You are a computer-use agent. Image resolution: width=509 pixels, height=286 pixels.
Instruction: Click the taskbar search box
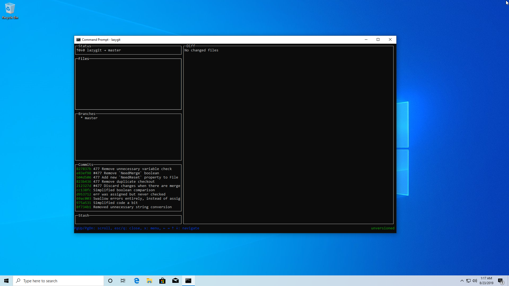58,281
